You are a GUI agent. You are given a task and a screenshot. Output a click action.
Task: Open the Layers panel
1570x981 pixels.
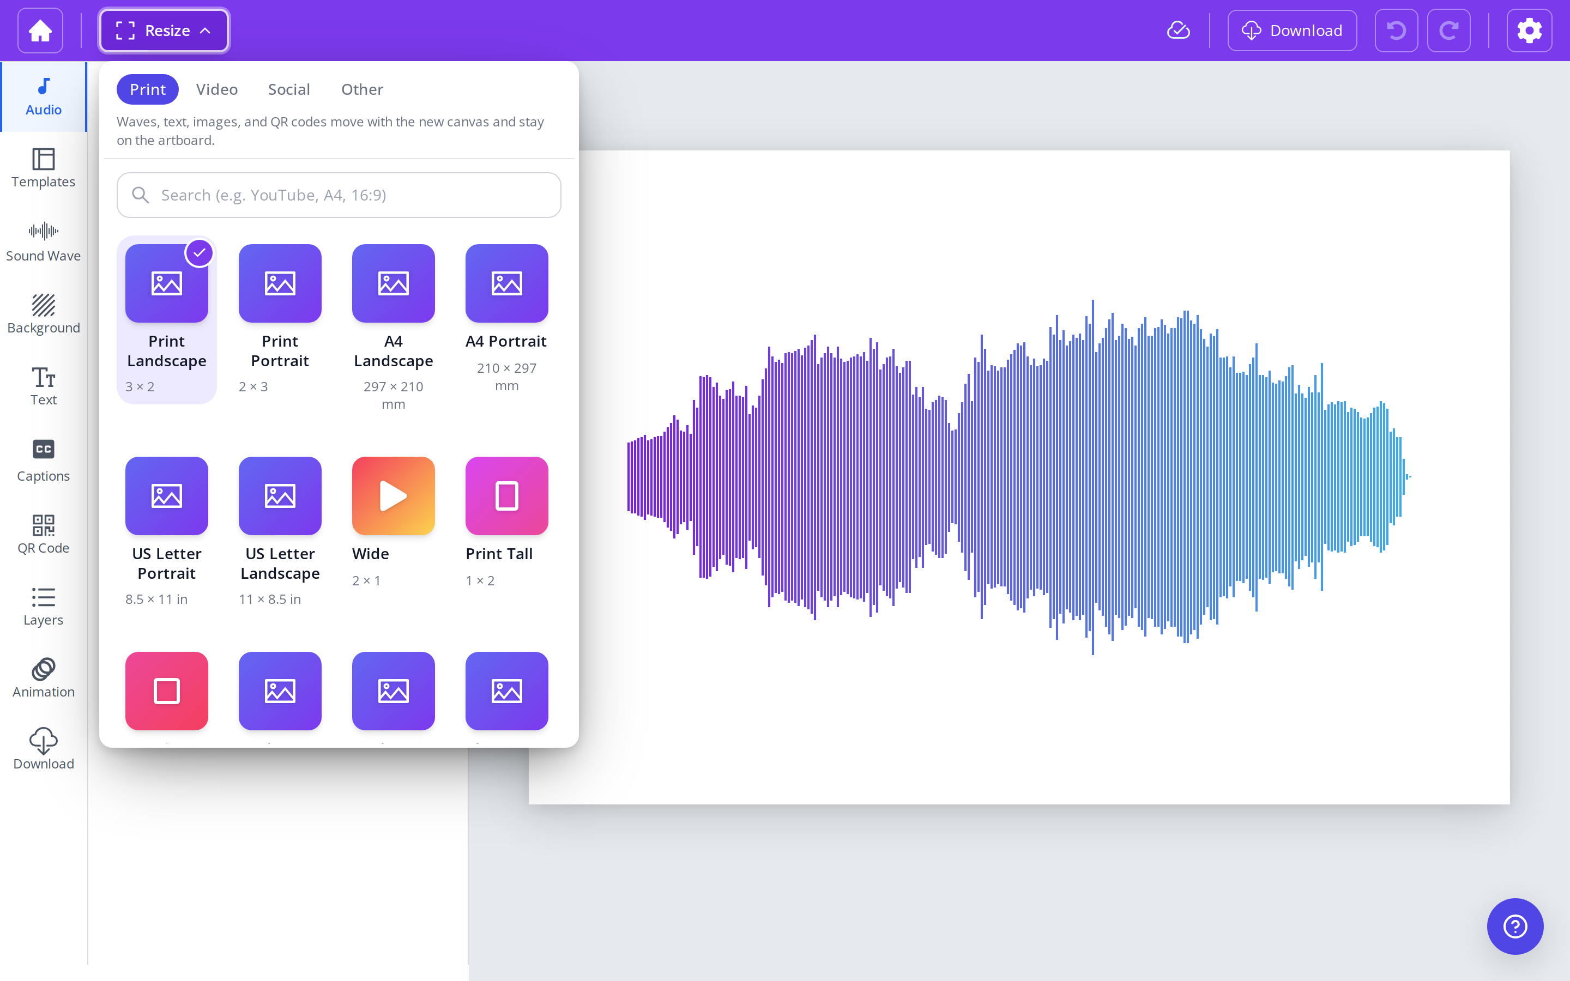click(x=44, y=607)
